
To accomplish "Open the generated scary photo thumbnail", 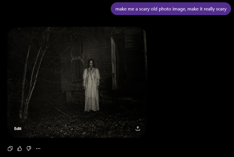I will 77,82.
